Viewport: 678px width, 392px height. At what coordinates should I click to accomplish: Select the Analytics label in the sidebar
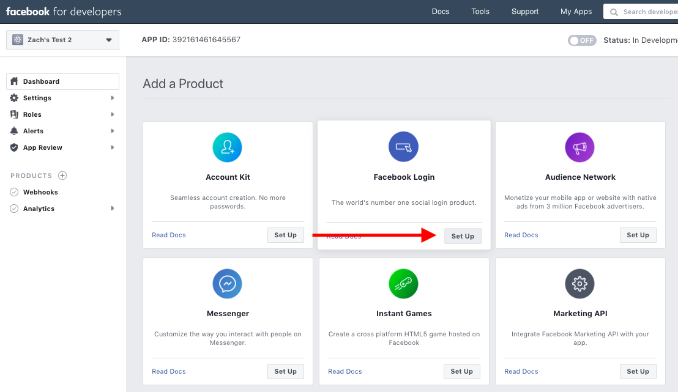[39, 209]
